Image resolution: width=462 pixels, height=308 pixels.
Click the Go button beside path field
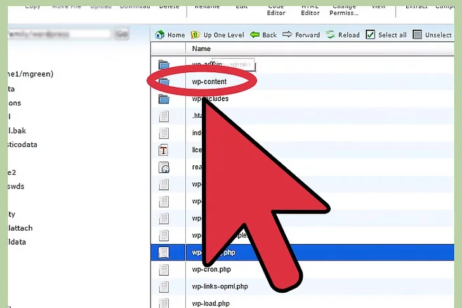(122, 34)
